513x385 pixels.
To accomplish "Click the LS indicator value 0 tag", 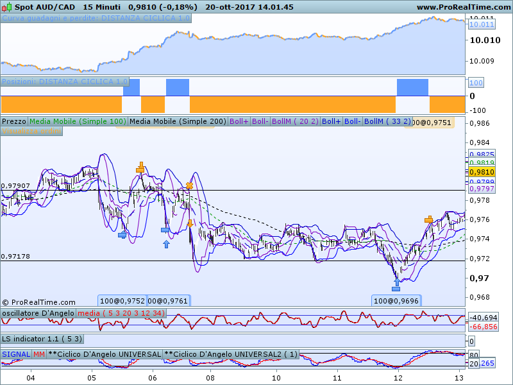I will coord(471,341).
